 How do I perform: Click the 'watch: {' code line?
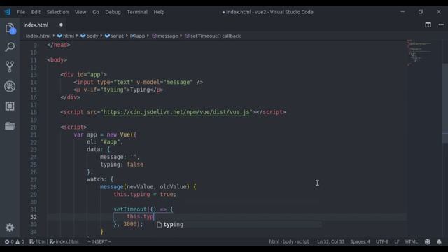point(100,179)
